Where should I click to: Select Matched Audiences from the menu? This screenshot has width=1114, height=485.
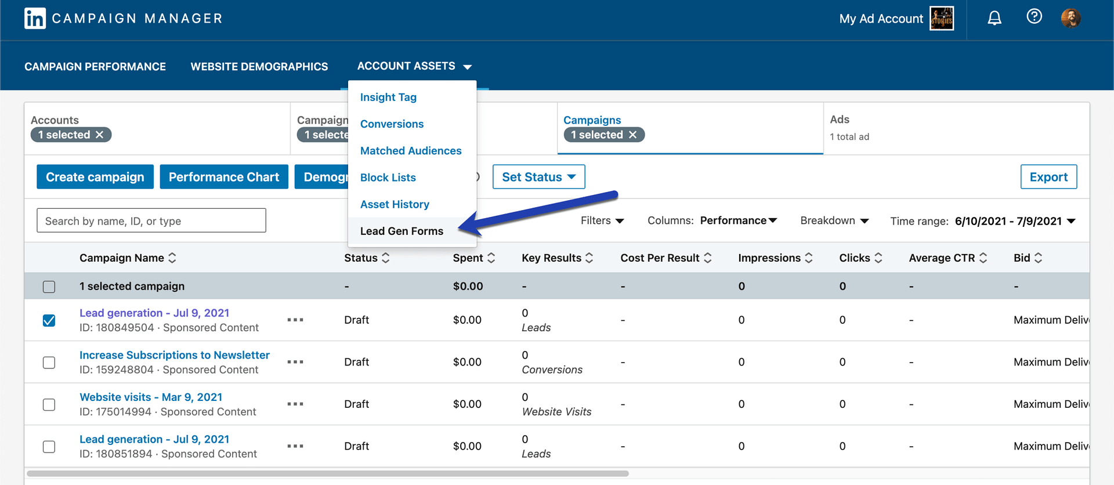coord(411,151)
